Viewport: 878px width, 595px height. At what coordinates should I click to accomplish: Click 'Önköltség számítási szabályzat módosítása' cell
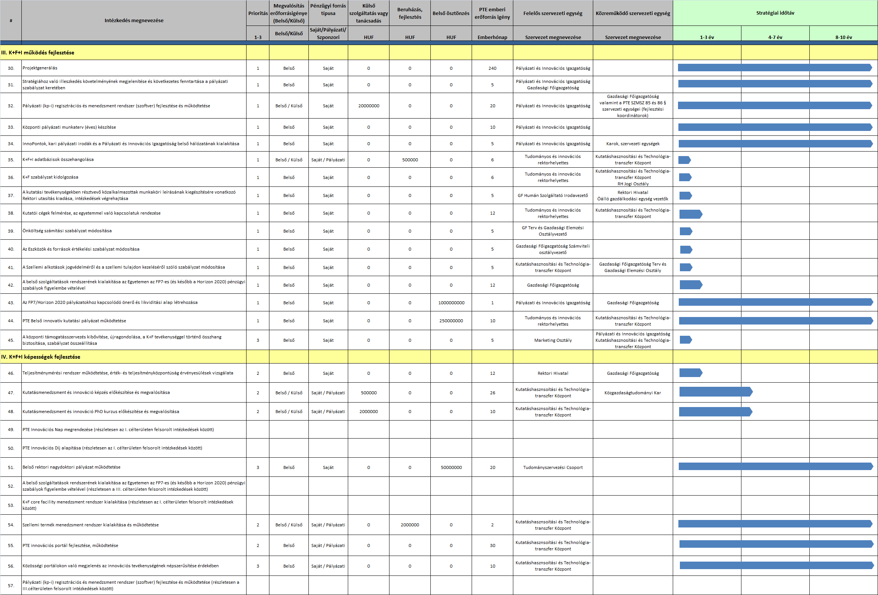pyautogui.click(x=134, y=231)
